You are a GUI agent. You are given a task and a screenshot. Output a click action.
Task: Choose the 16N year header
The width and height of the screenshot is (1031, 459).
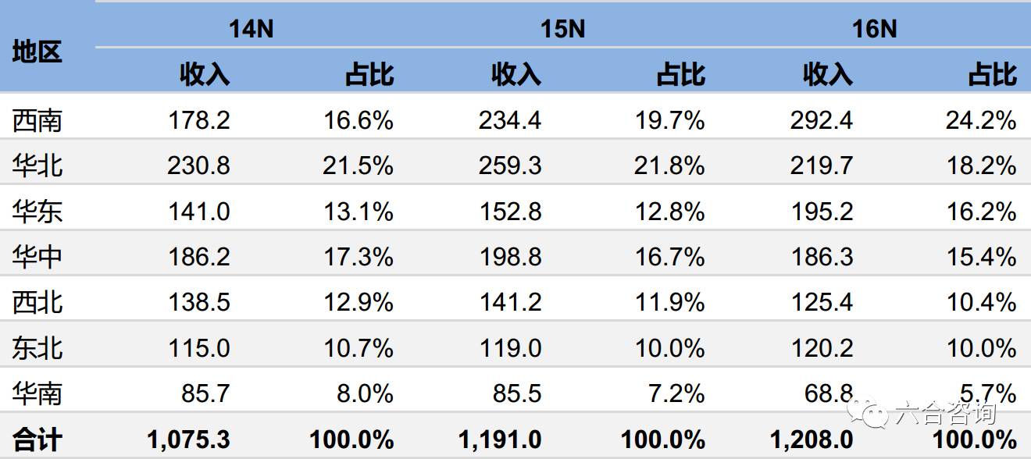(874, 29)
